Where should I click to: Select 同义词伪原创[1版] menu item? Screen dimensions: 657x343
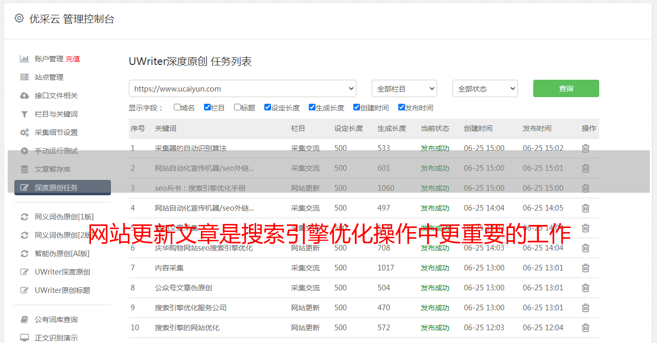(x=64, y=217)
